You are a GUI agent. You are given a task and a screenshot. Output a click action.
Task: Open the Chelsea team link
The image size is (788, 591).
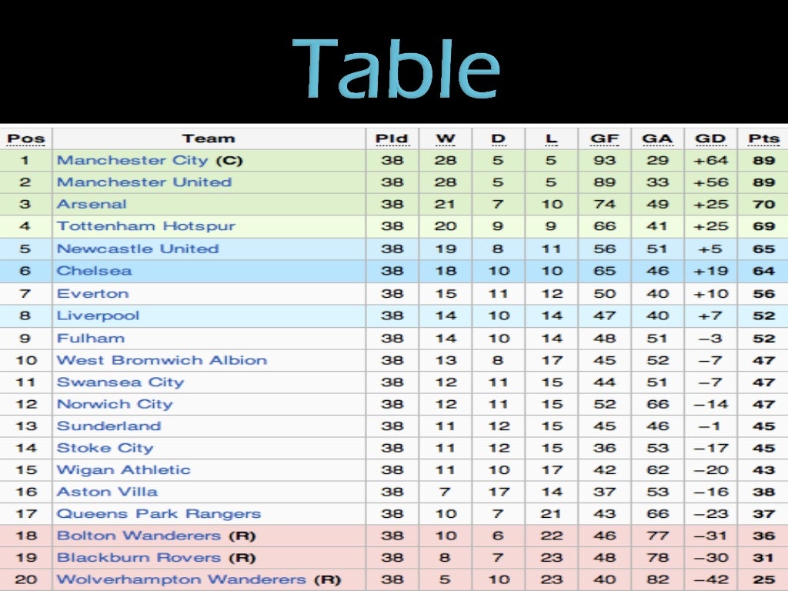pyautogui.click(x=95, y=271)
